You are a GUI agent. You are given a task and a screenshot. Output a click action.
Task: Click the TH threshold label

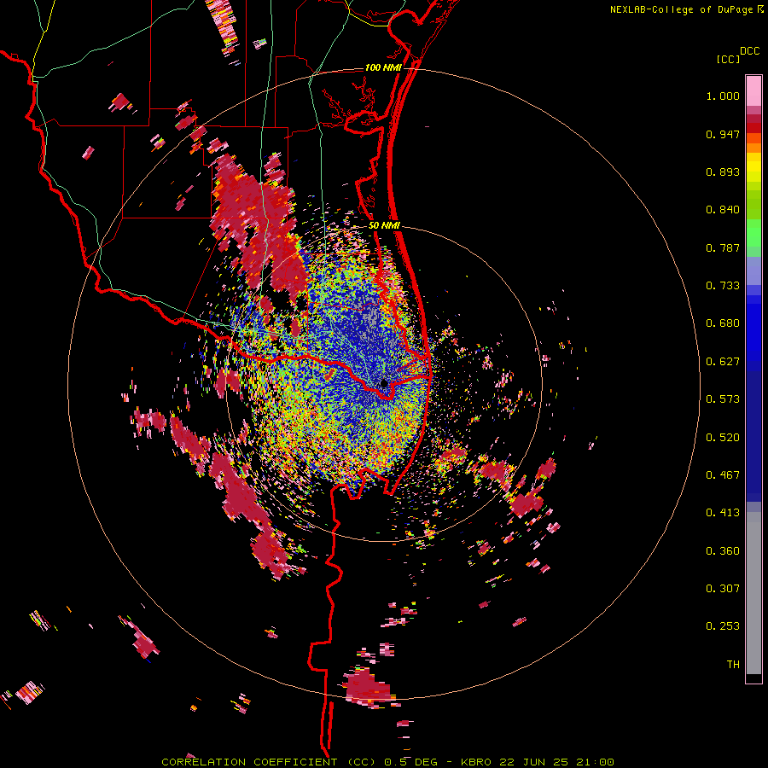point(733,665)
